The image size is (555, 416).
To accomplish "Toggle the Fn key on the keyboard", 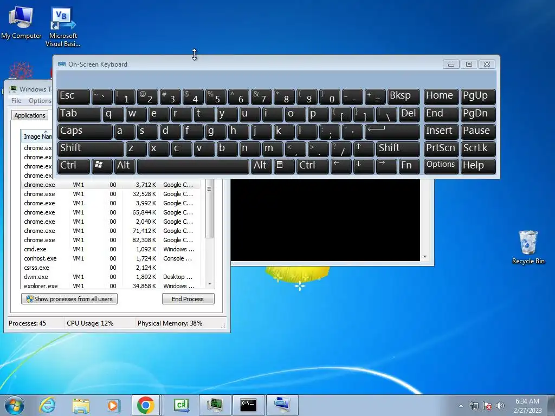I will 409,166.
